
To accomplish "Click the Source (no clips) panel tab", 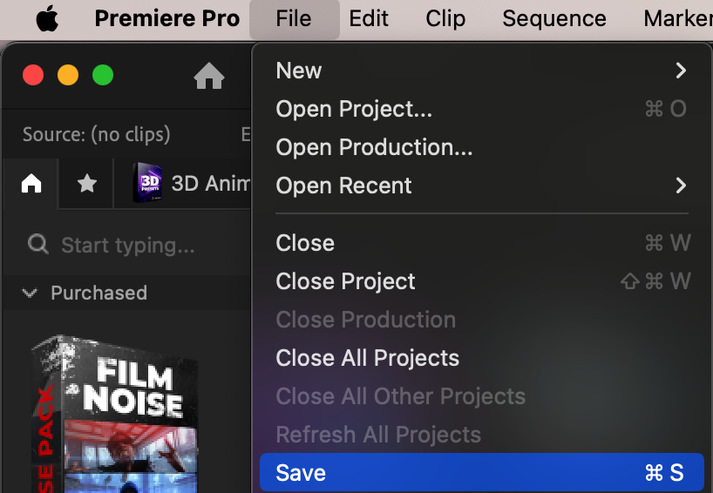I will (96, 134).
